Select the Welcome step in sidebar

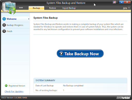tap(15, 19)
